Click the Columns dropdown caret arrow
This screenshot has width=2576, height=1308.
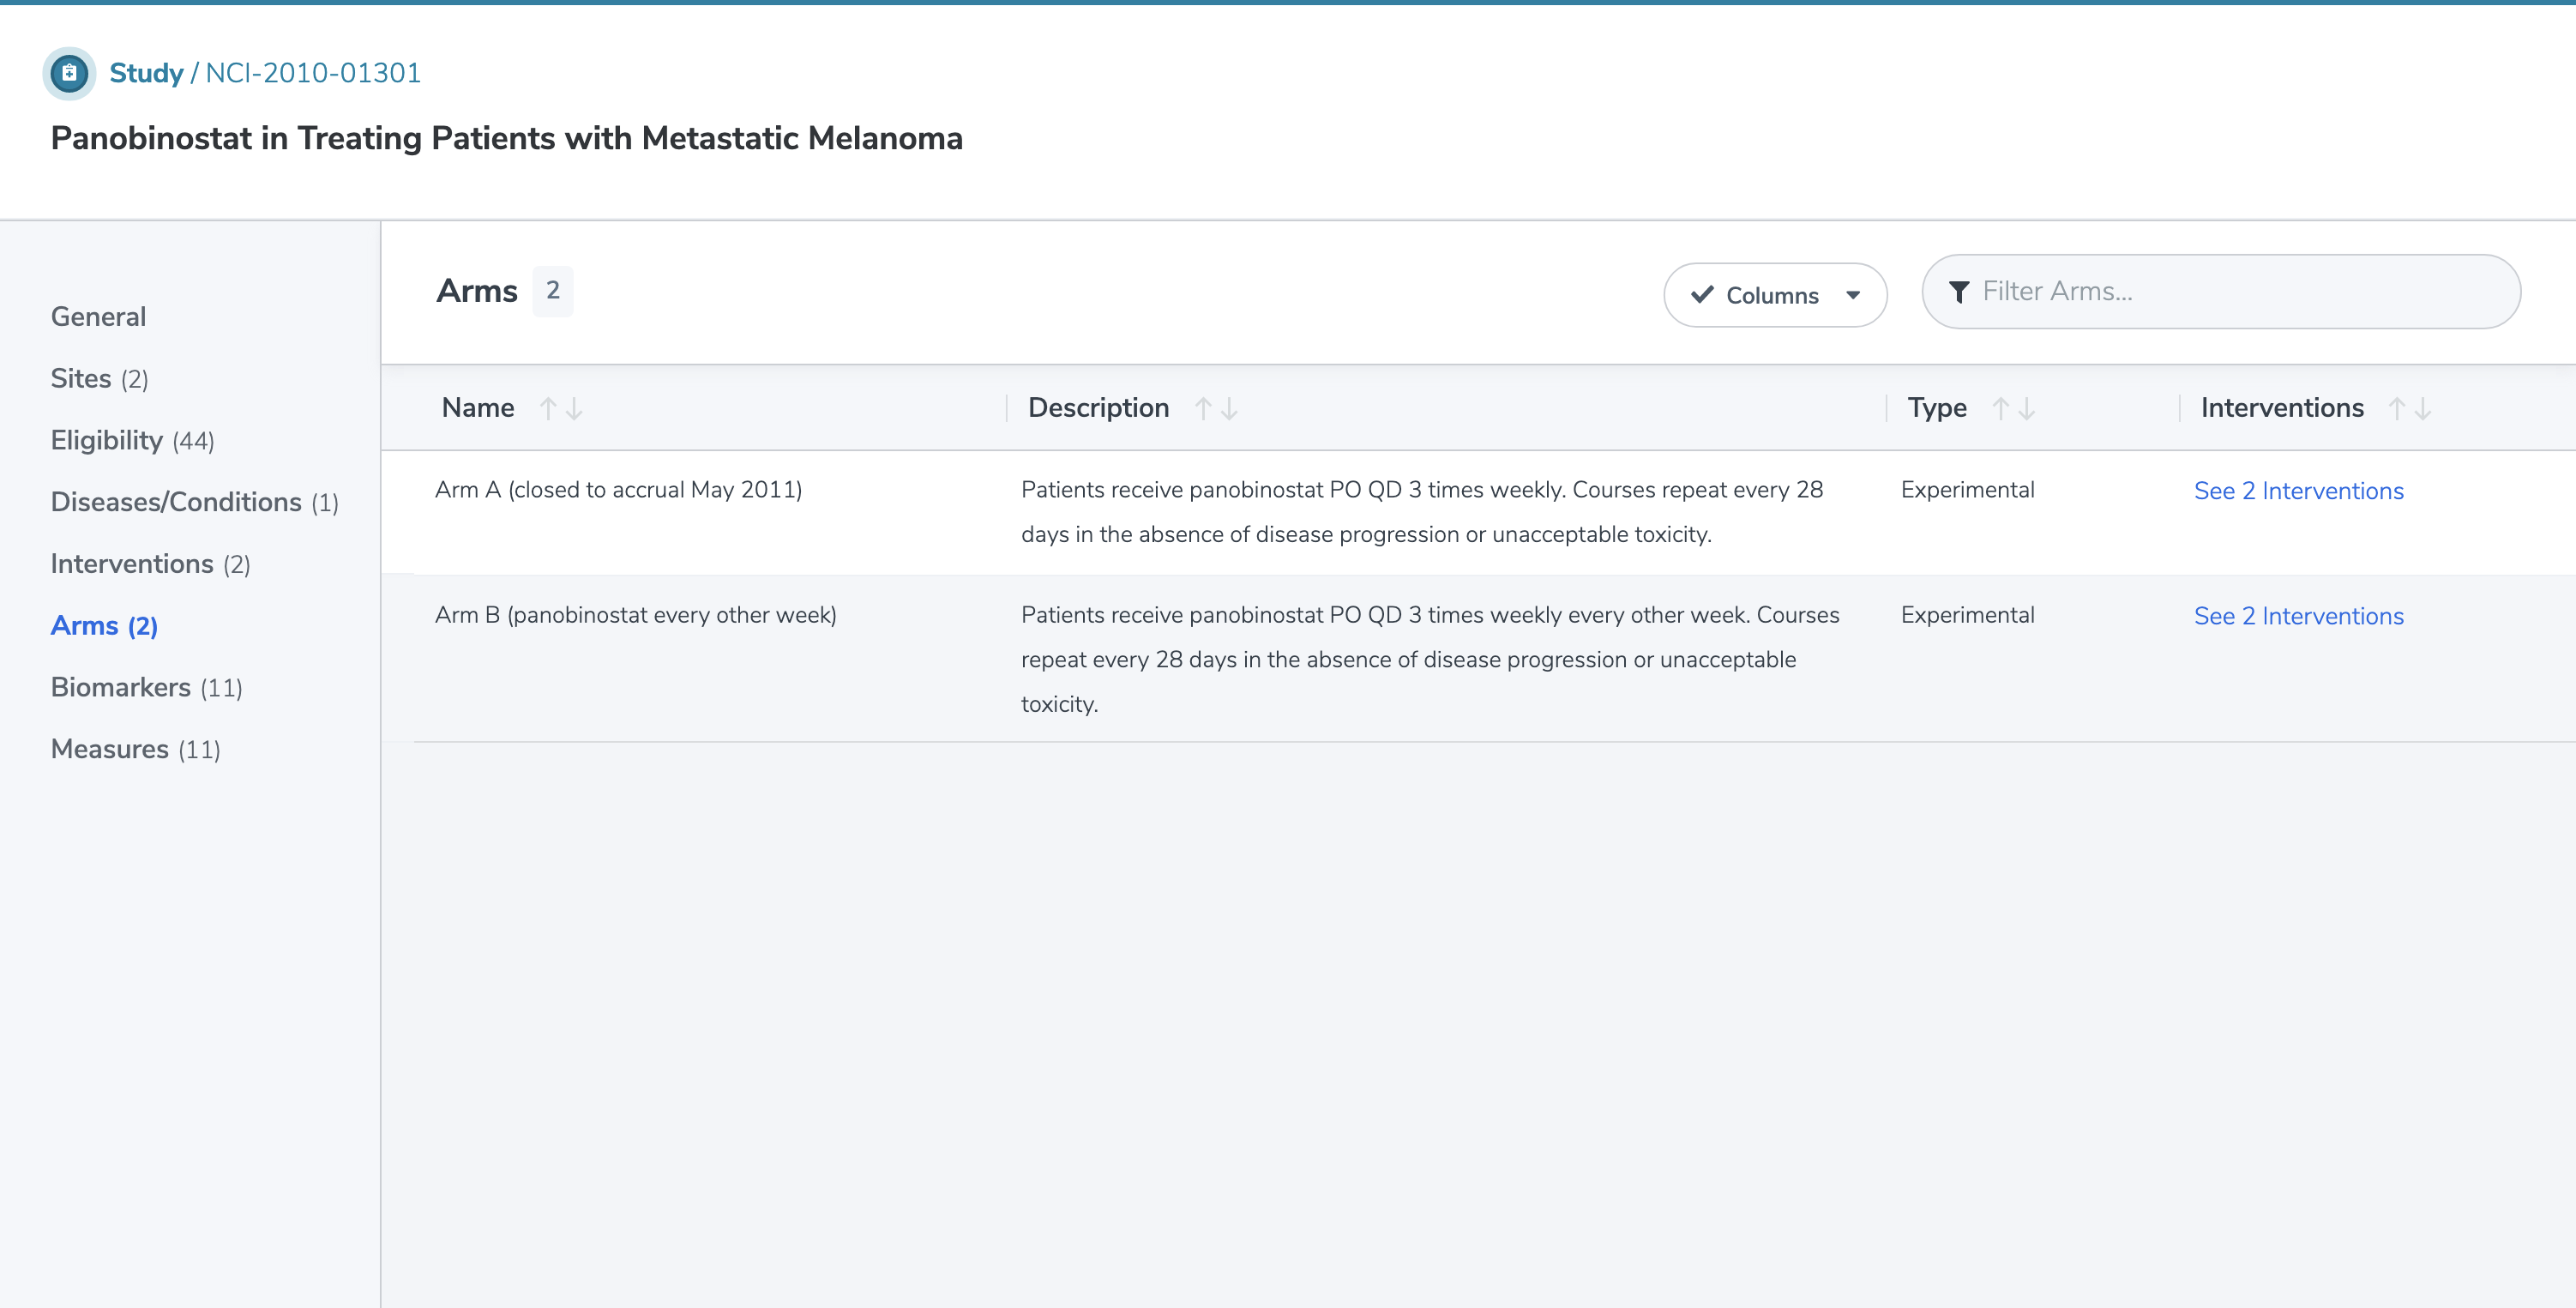click(1853, 295)
